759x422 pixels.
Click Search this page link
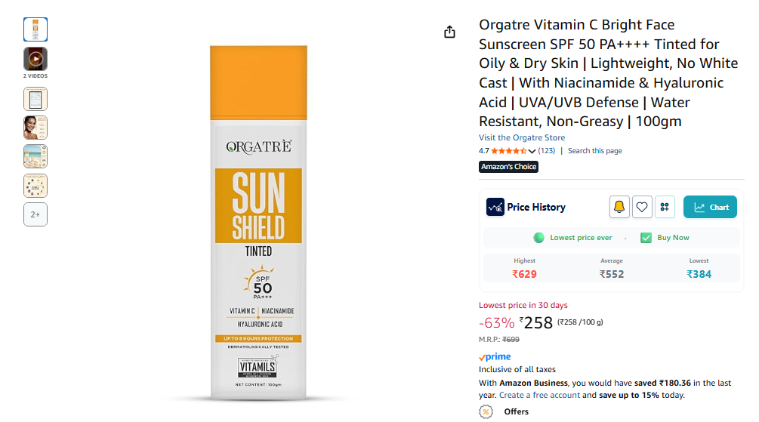tap(595, 150)
